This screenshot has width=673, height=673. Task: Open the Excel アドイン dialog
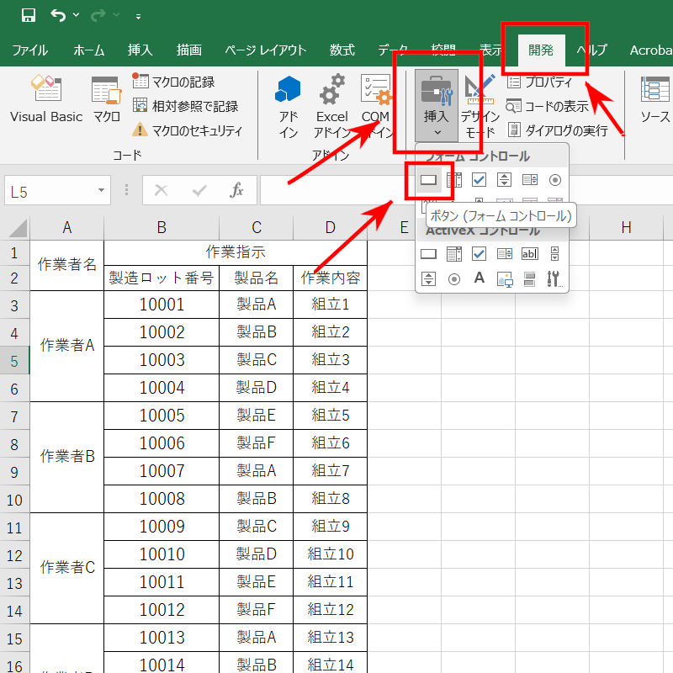331,99
